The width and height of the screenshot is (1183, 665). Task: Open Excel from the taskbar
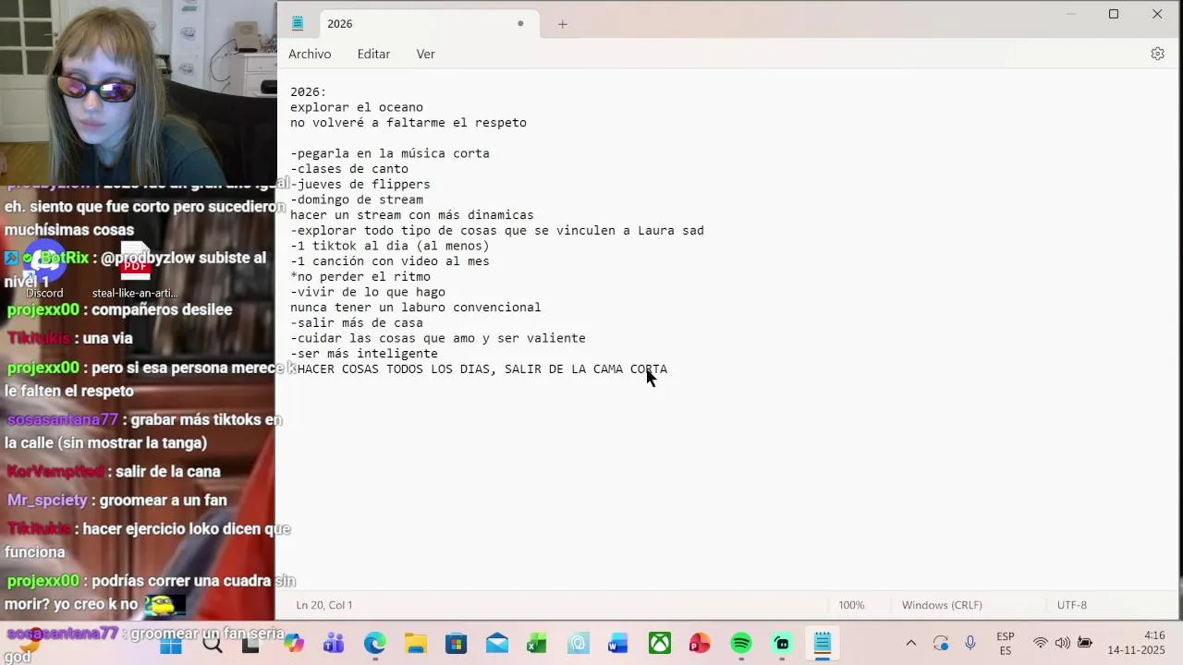[x=537, y=644]
